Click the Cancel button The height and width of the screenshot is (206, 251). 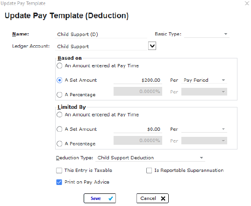pyautogui.click(x=152, y=199)
